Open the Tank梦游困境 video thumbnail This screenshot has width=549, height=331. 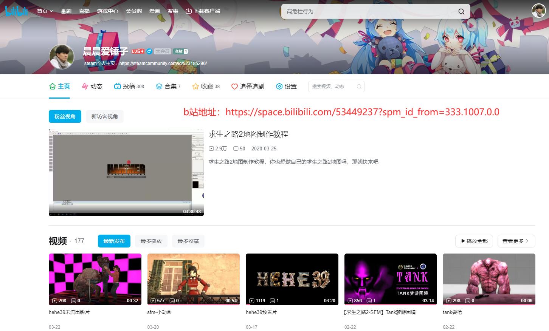[391, 279]
